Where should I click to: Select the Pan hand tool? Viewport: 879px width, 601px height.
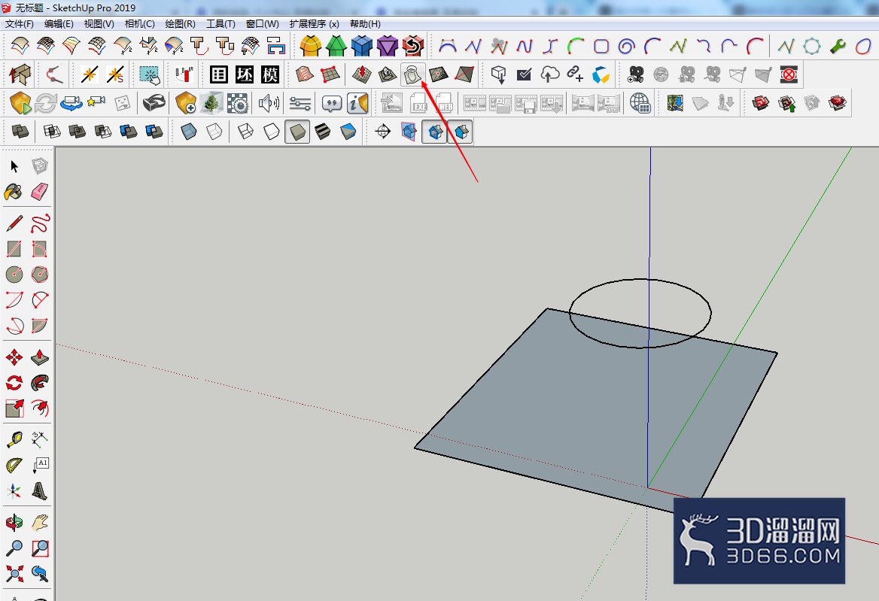[40, 523]
